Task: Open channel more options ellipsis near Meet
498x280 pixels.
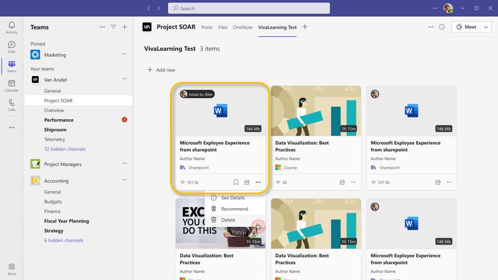Action: [x=431, y=27]
